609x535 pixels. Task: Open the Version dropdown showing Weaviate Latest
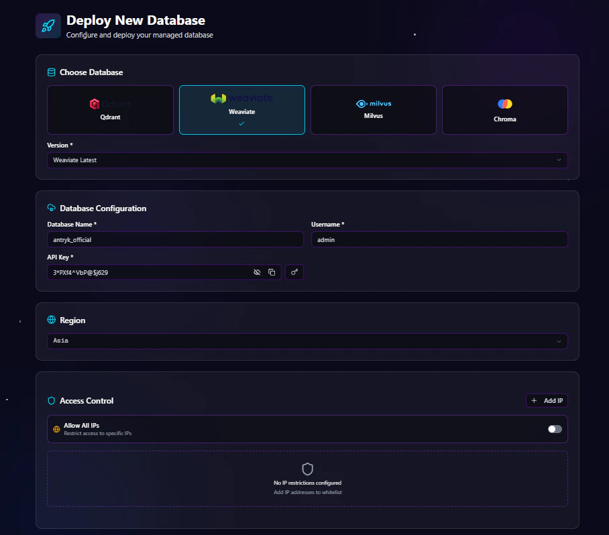pyautogui.click(x=307, y=160)
